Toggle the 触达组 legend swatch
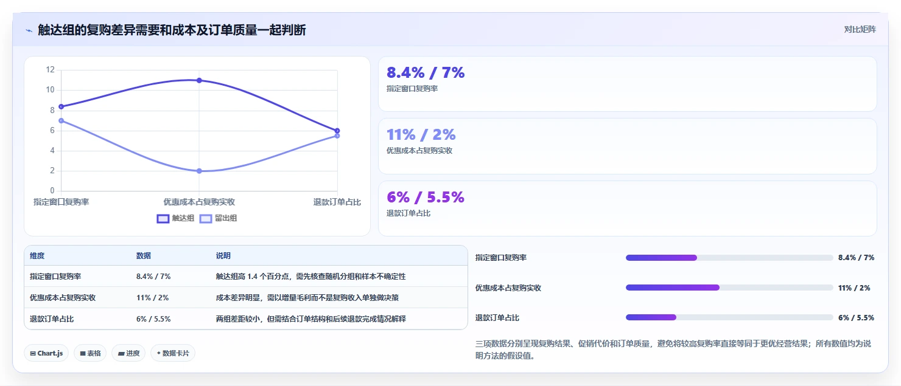The width and height of the screenshot is (901, 386). click(x=163, y=218)
